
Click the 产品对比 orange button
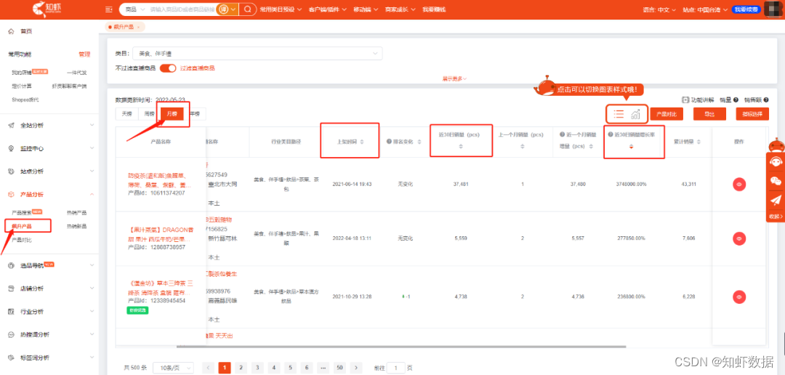point(667,114)
